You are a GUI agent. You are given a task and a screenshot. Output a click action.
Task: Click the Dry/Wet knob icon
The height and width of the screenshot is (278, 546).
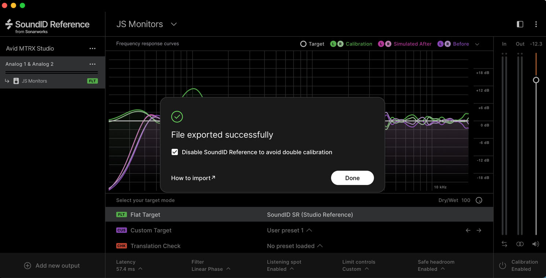tap(479, 200)
